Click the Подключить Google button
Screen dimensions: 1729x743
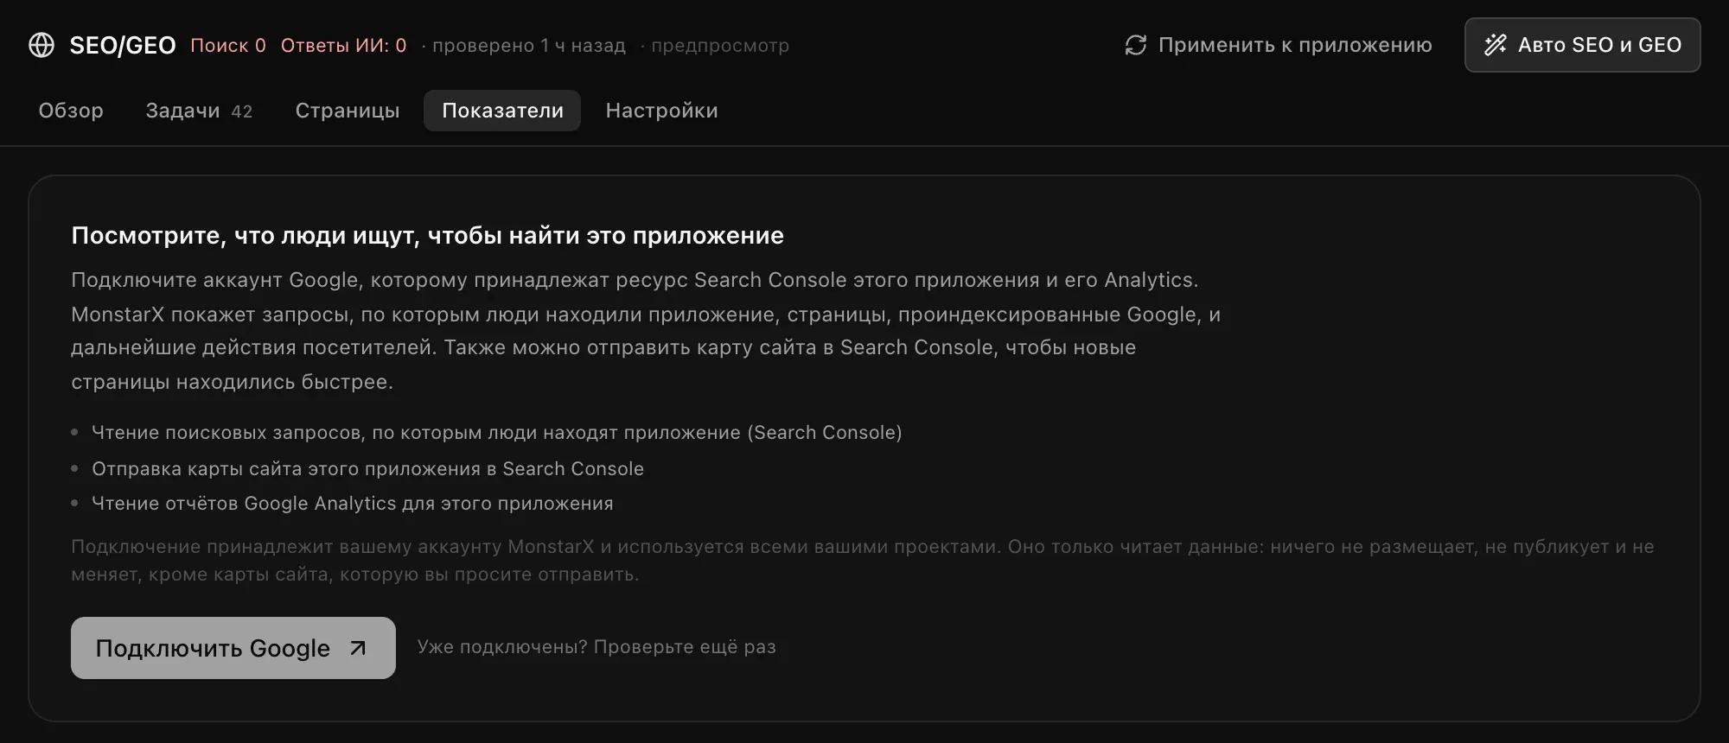(x=233, y=648)
